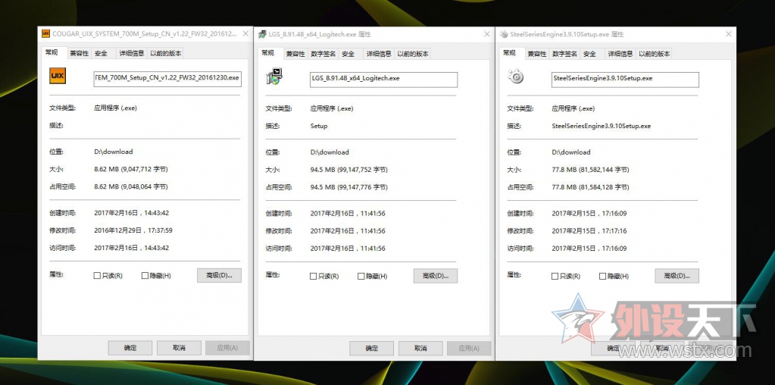Click 高级(D)... button in LGS properties
Viewport: 775px width, 385px height.
click(436, 277)
